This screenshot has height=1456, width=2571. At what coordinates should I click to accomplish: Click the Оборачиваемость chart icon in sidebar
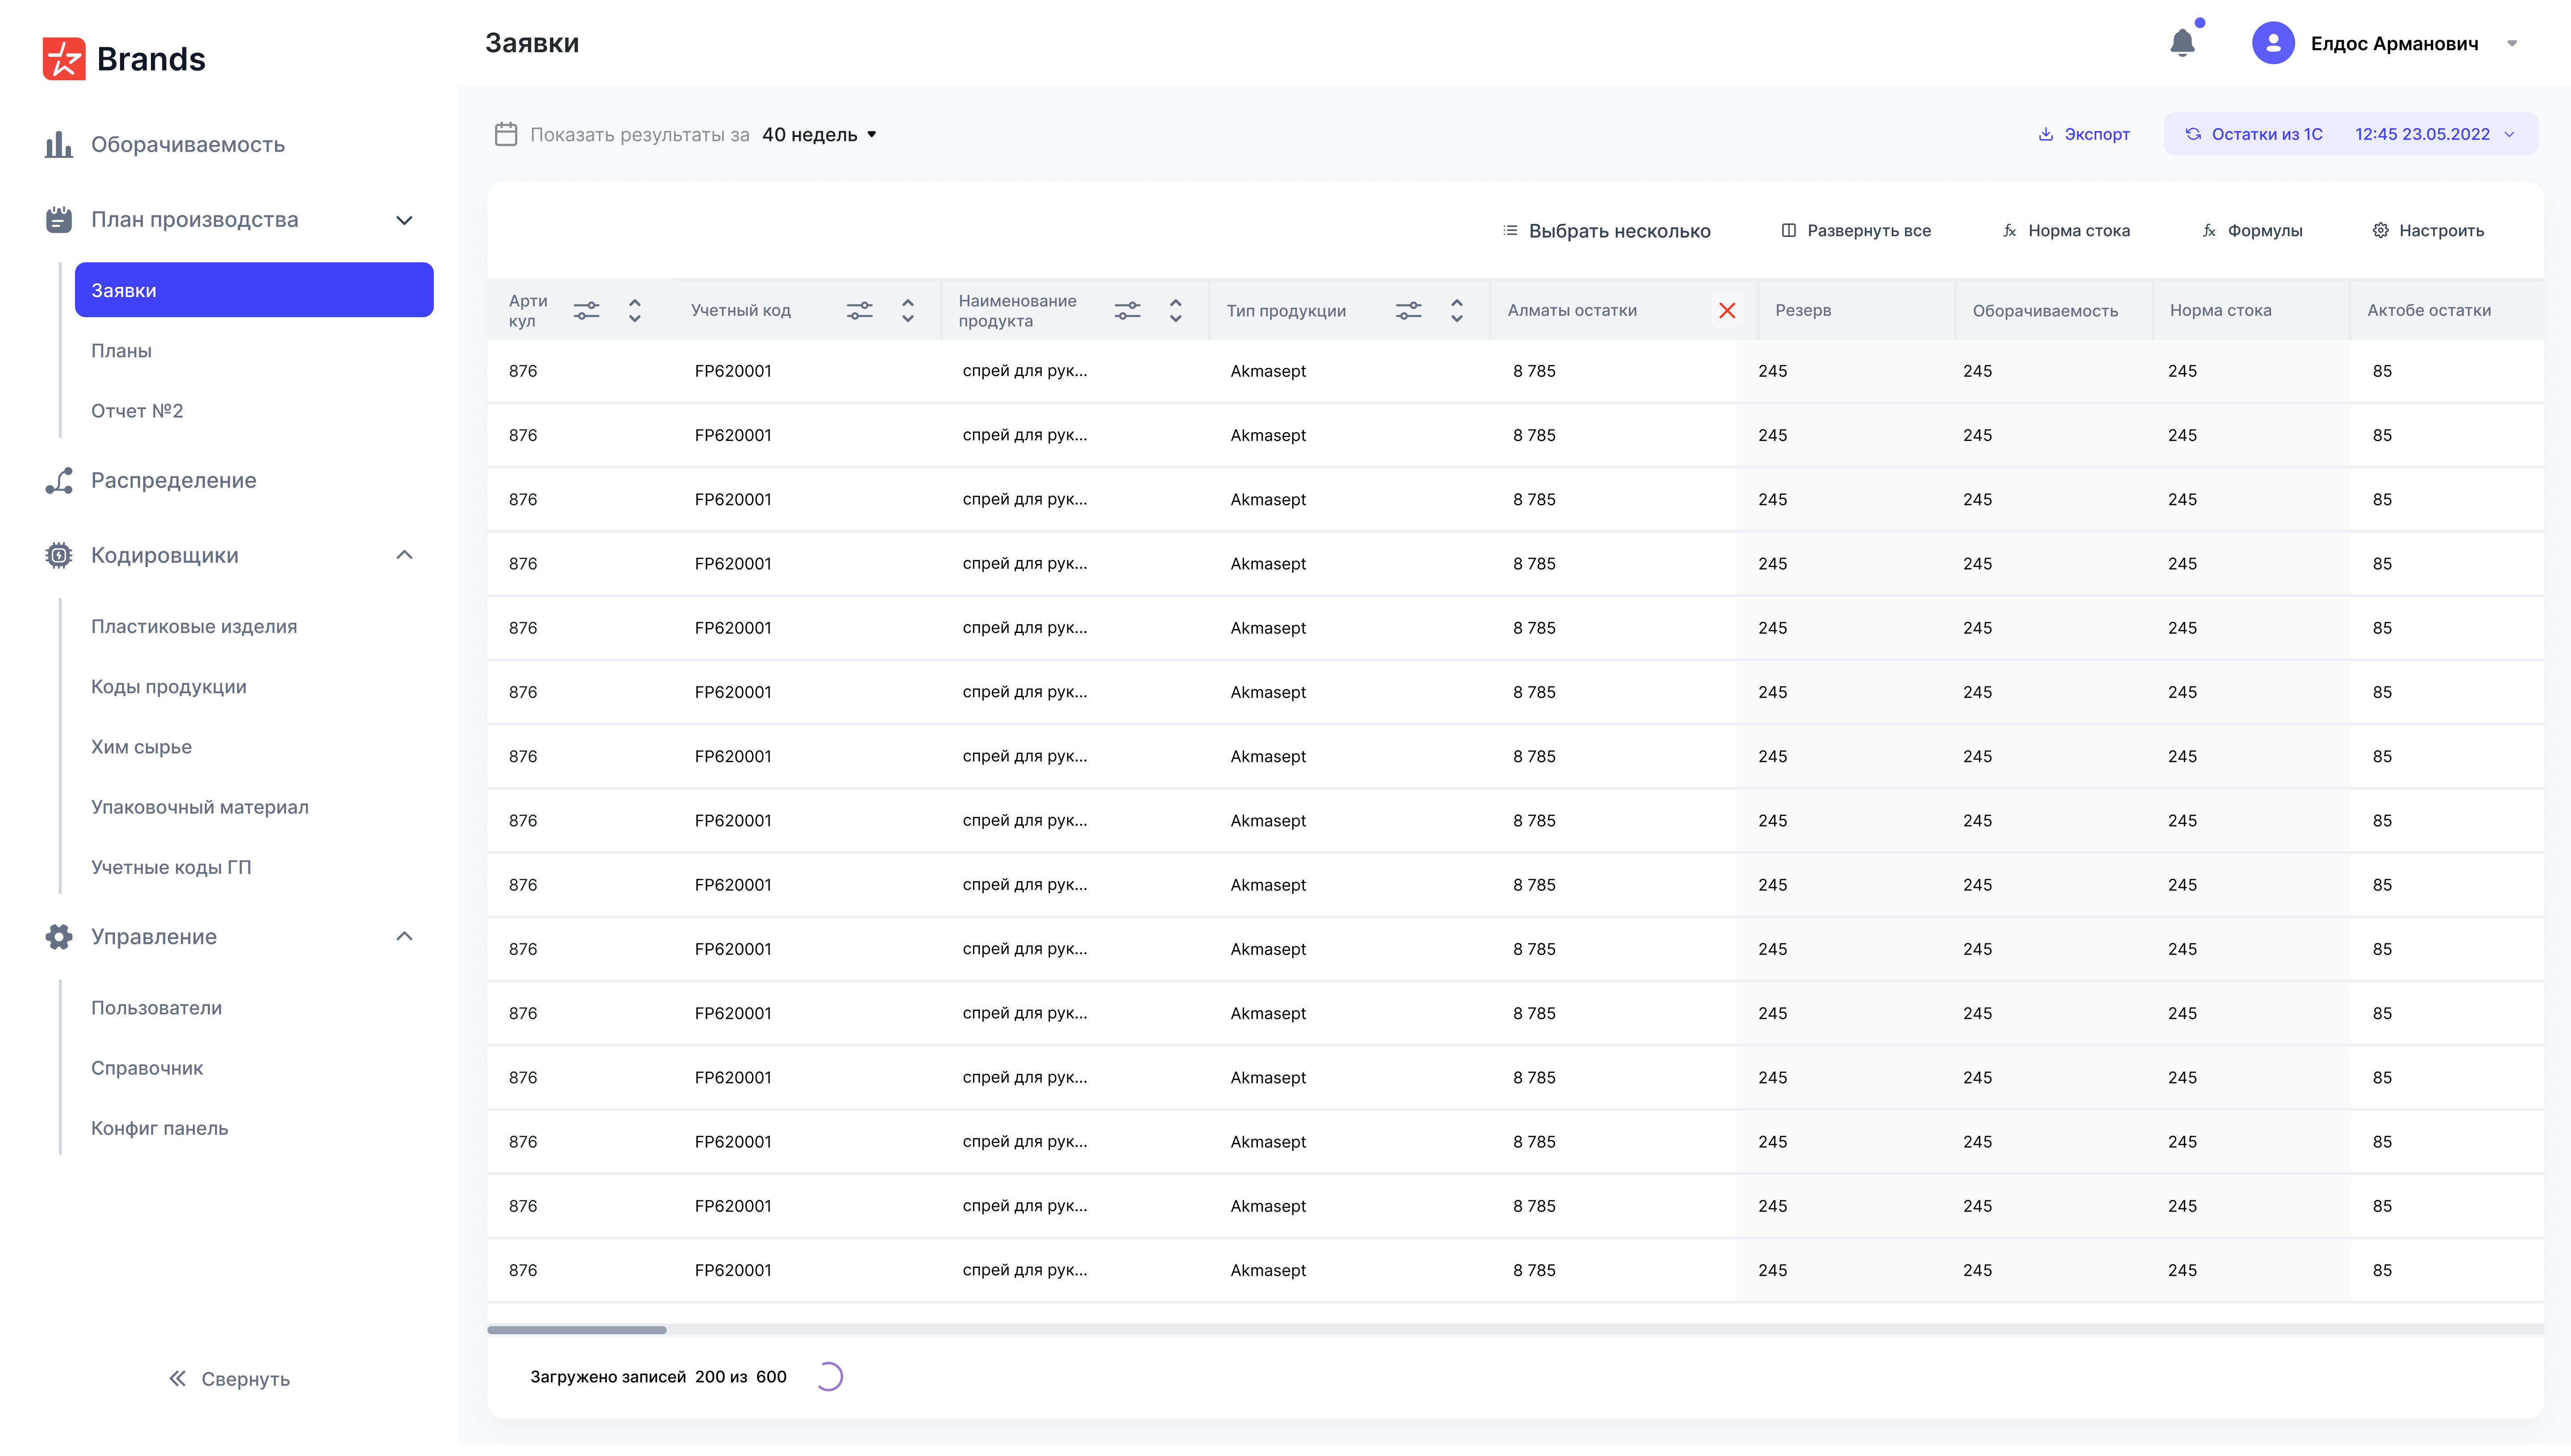(x=59, y=145)
